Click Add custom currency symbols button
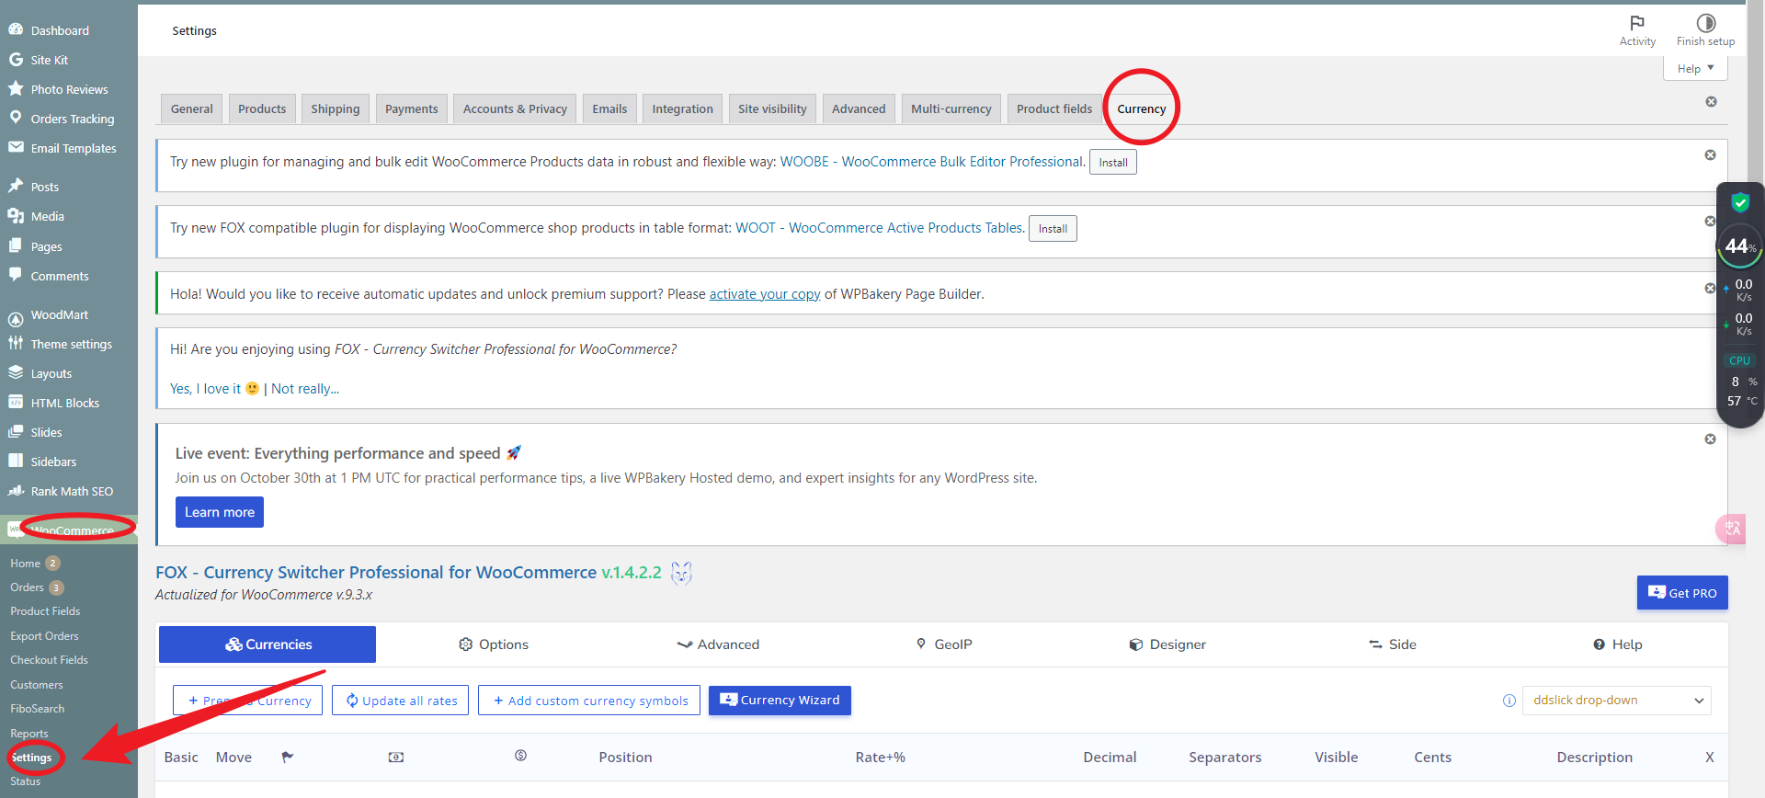1765x798 pixels. [x=589, y=701]
